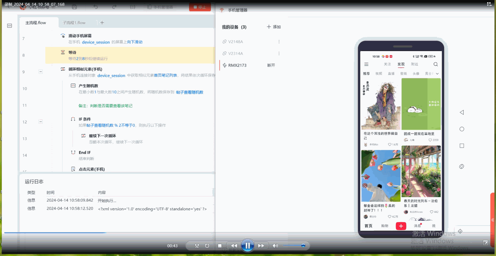This screenshot has width=496, height=256.
Task: Select the 视频 category in phone app
Action: 379,74
